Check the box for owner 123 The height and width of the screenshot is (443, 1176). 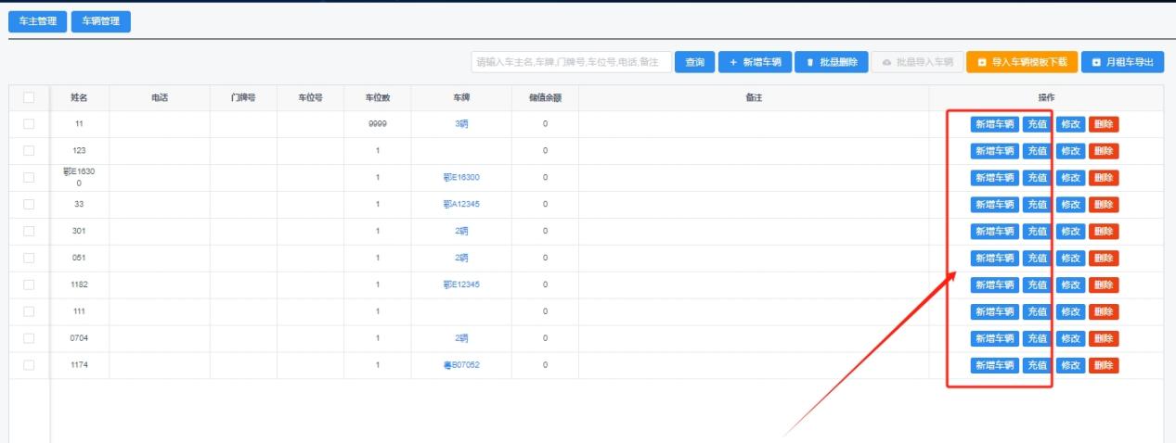(29, 150)
